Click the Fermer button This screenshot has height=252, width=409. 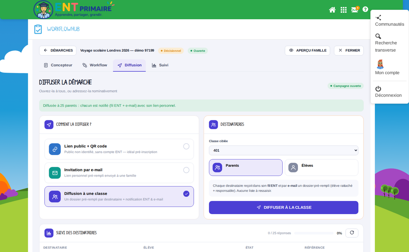tap(349, 50)
